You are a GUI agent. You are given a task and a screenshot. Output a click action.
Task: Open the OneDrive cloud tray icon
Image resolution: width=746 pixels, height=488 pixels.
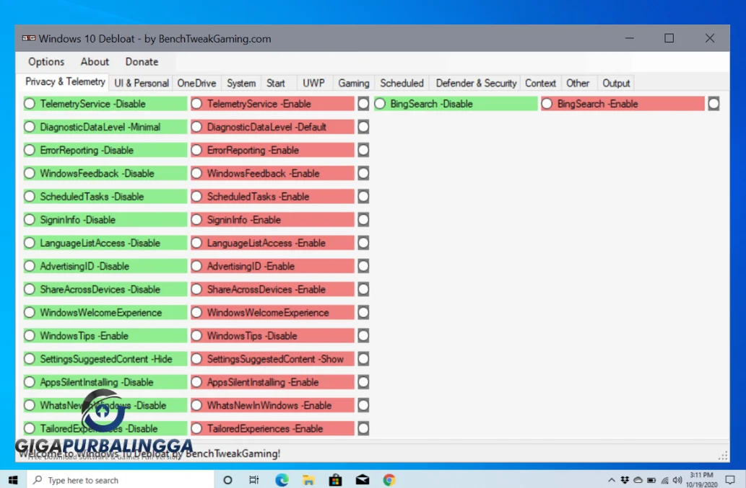[638, 480]
